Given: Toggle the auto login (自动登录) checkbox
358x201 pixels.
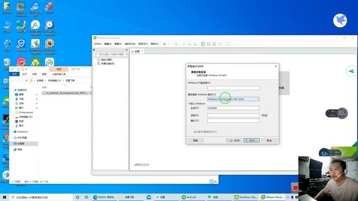Looking at the screenshot, I should pyautogui.click(x=192, y=132).
